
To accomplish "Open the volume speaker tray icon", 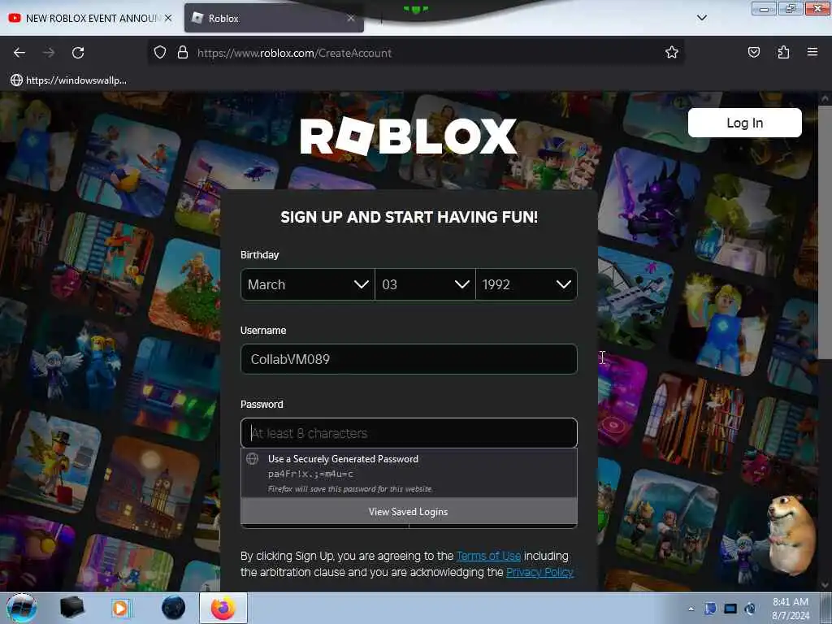I will click(750, 609).
